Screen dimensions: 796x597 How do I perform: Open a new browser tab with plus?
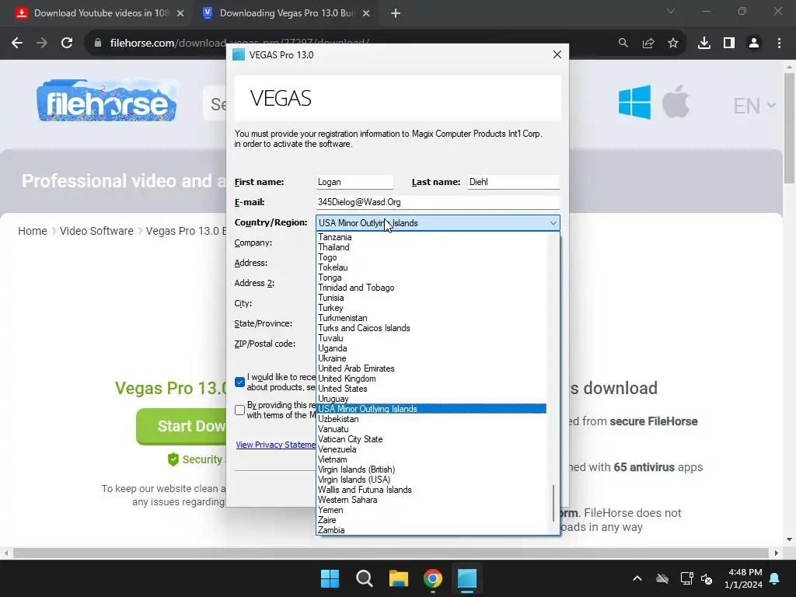396,13
